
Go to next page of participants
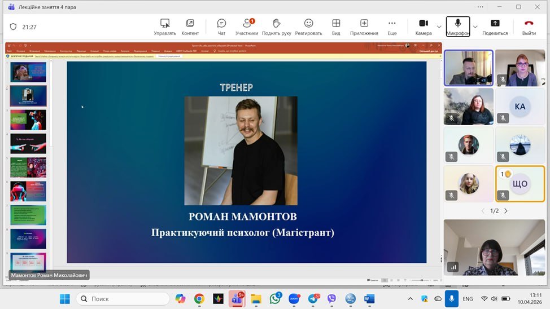[506, 211]
